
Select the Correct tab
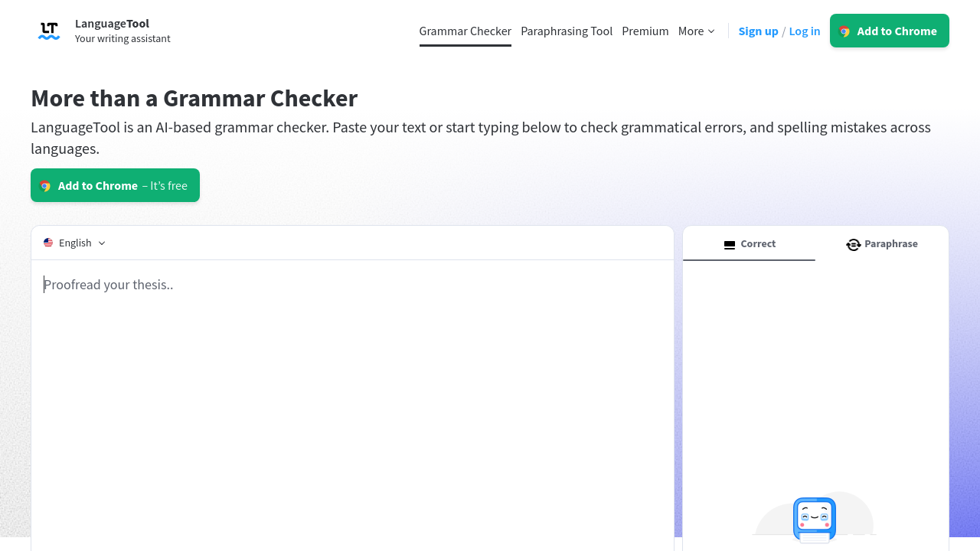(749, 244)
